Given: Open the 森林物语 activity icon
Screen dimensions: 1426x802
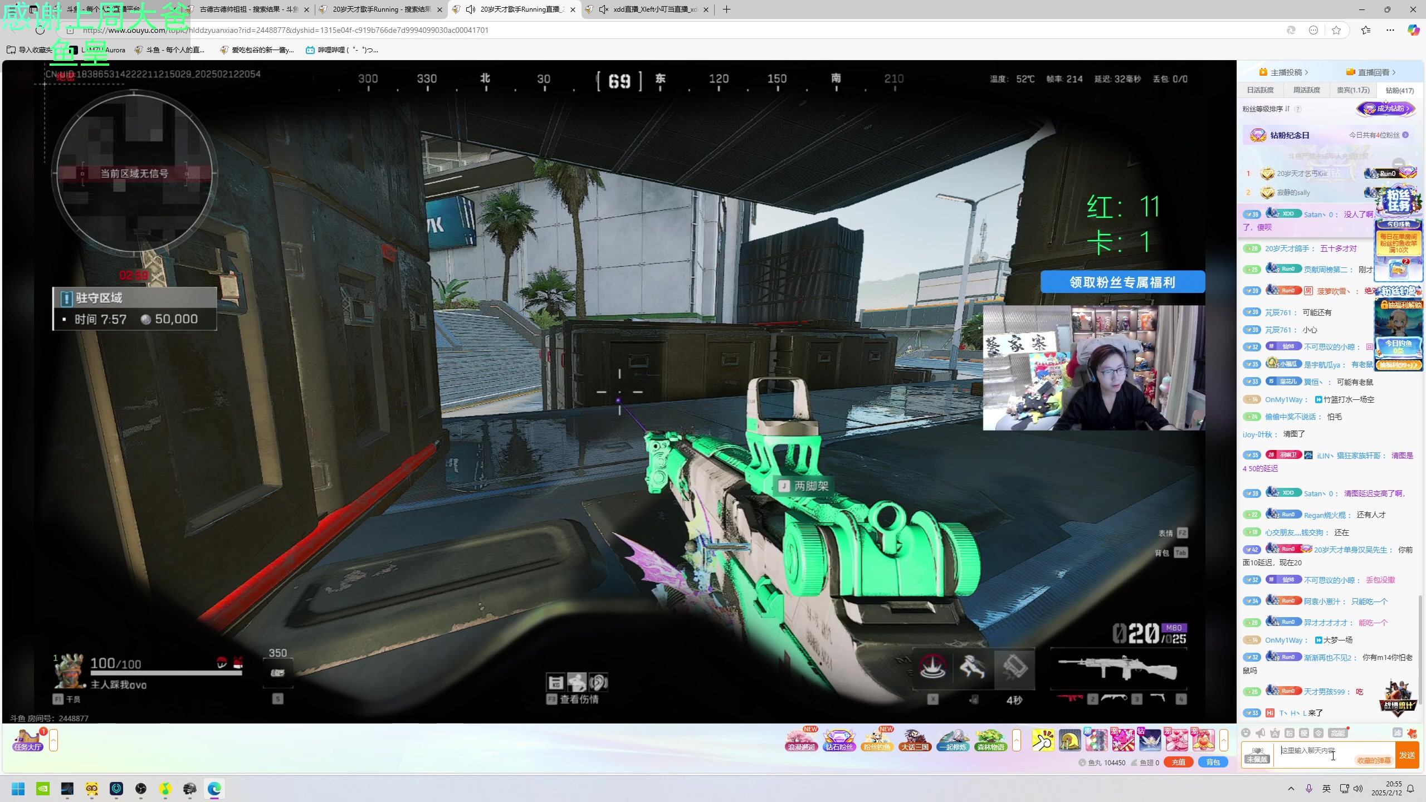Looking at the screenshot, I should click(990, 740).
